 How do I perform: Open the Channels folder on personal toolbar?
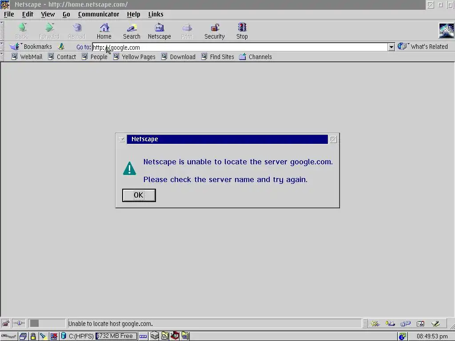255,57
